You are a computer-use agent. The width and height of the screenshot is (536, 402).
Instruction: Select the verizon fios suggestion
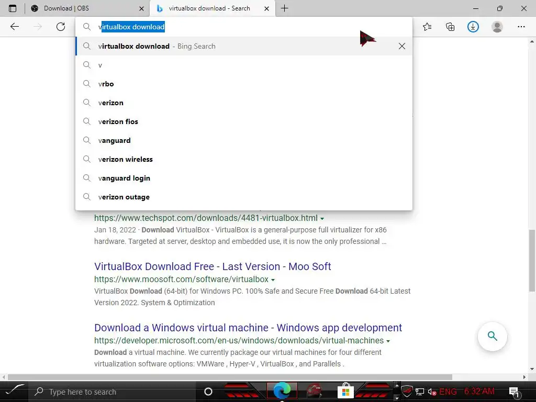pos(244,121)
